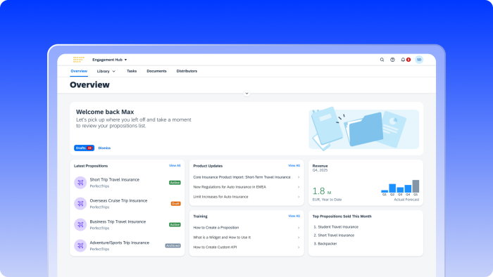Click the Q2 bar in the Revenue chart
The width and height of the screenshot is (493, 277).
pos(392,188)
